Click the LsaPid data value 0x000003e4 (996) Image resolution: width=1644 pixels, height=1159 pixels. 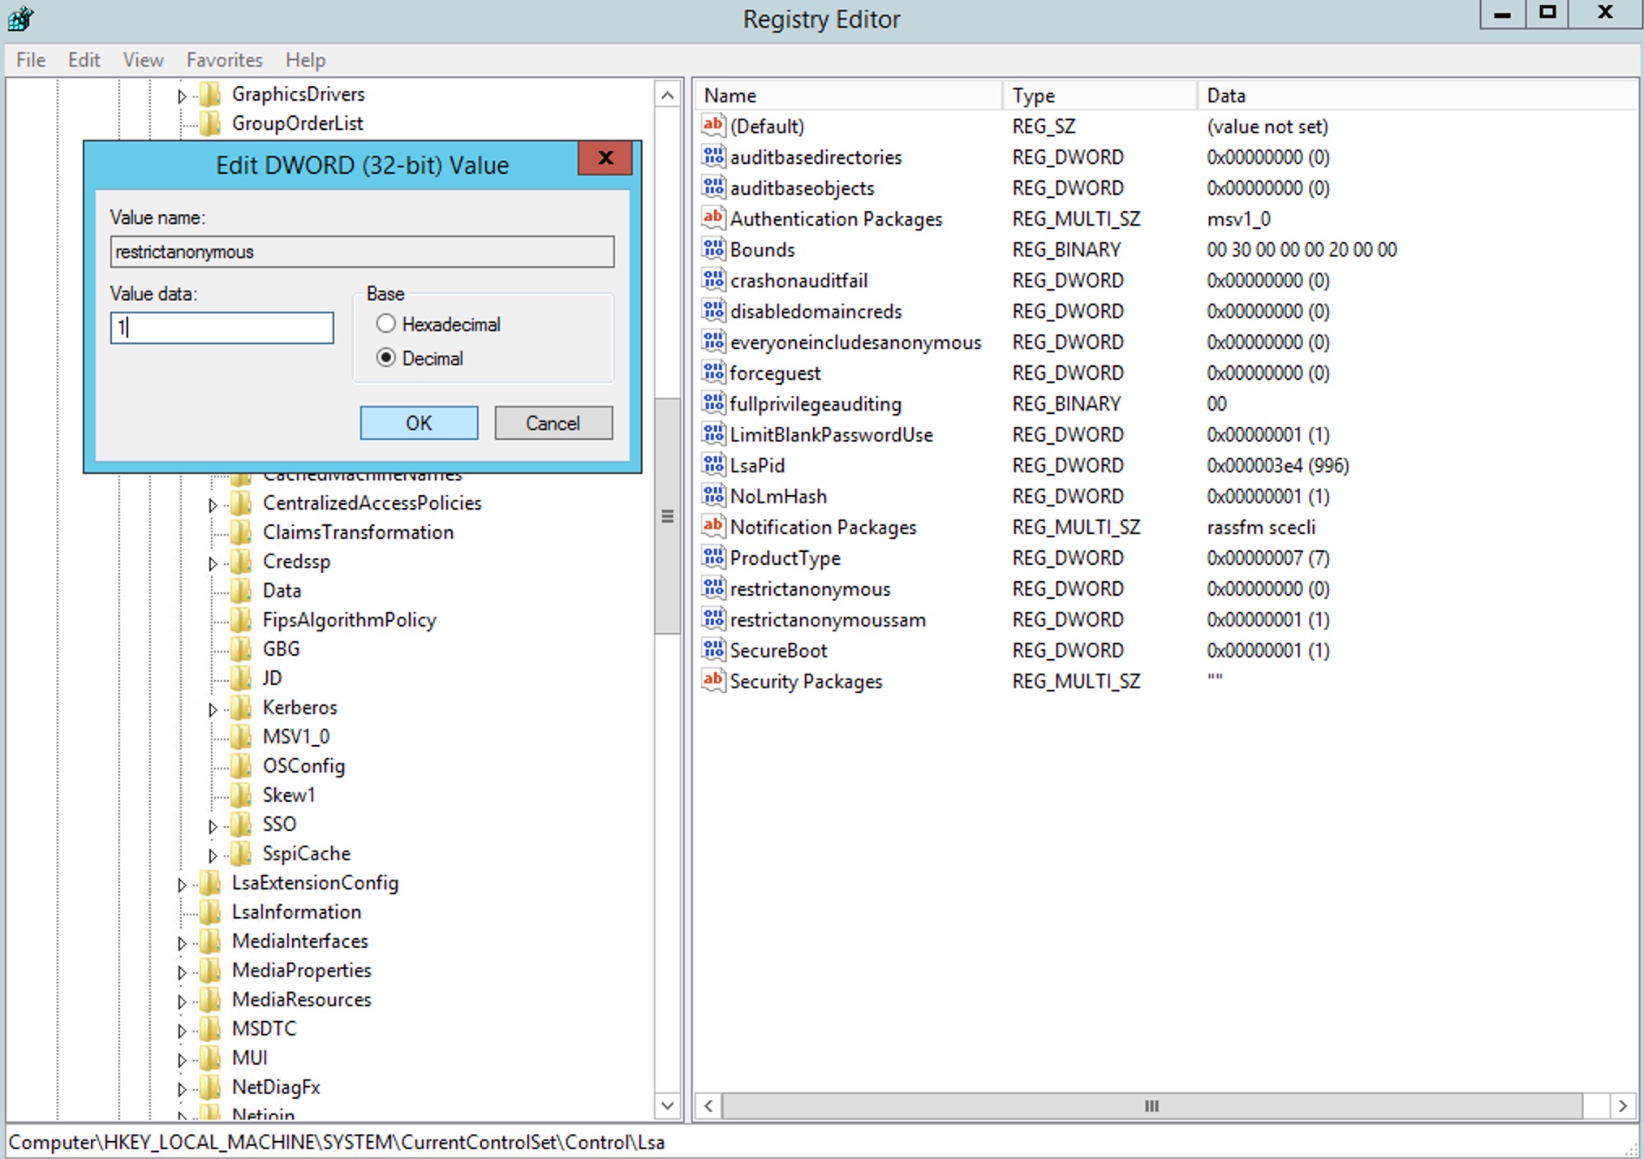pos(1277,465)
